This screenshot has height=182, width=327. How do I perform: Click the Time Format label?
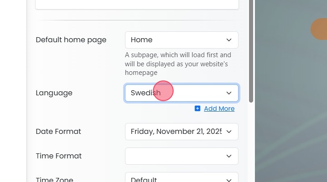point(59,156)
